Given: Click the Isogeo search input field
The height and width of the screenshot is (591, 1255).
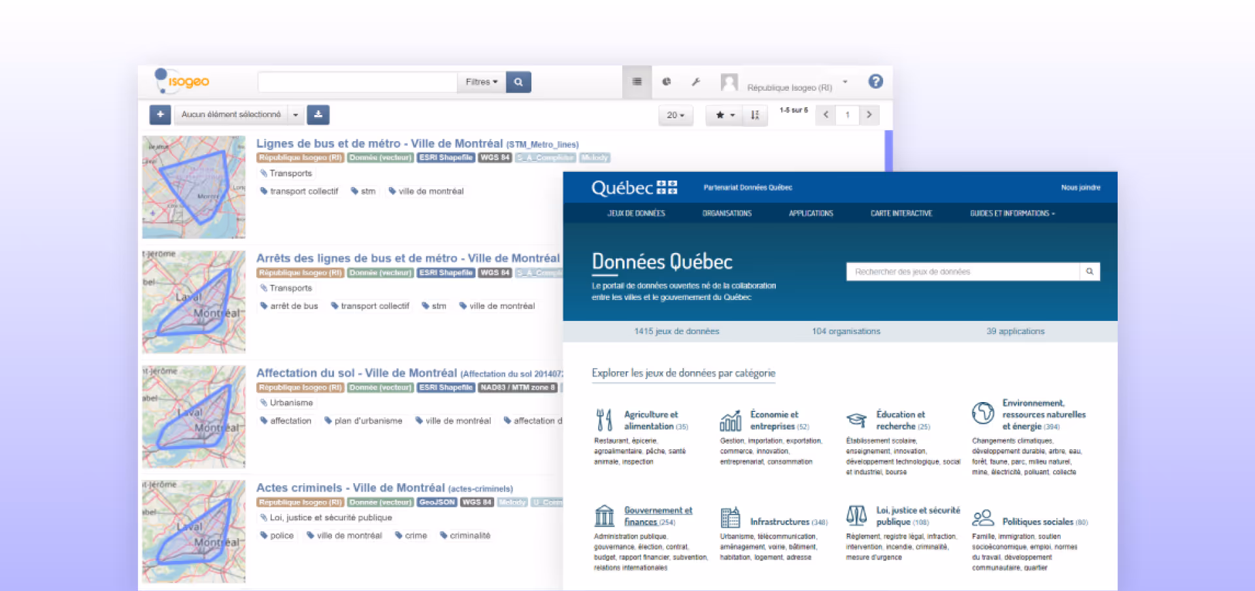Looking at the screenshot, I should 358,82.
